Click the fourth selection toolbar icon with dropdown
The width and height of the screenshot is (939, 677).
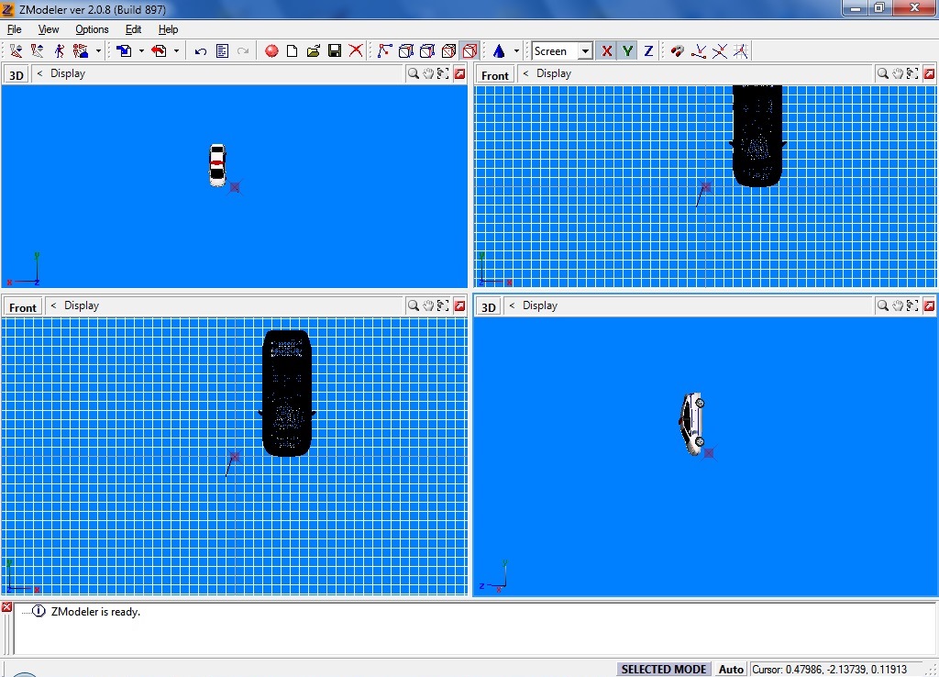(81, 51)
